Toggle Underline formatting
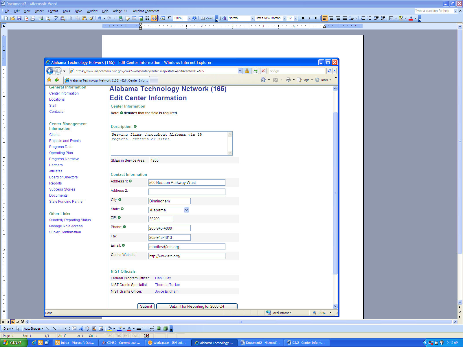Image resolution: width=463 pixels, height=347 pixels. click(x=316, y=18)
